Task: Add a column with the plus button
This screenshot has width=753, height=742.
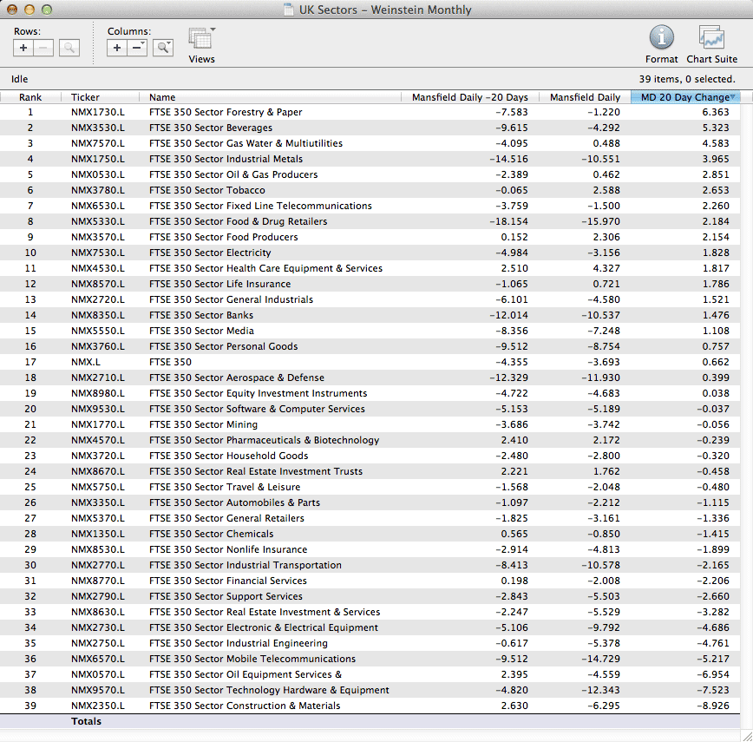Action: coord(117,48)
